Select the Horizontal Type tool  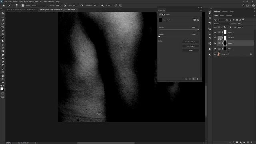click(x=3, y=65)
